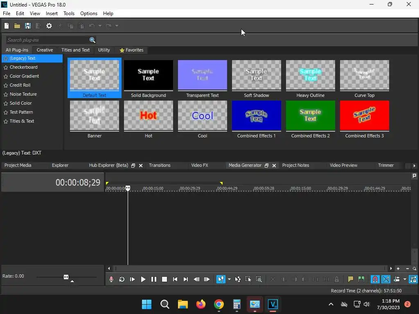The image size is (419, 314).
Task: Create a new project with the blank page icon
Action: pyautogui.click(x=7, y=26)
